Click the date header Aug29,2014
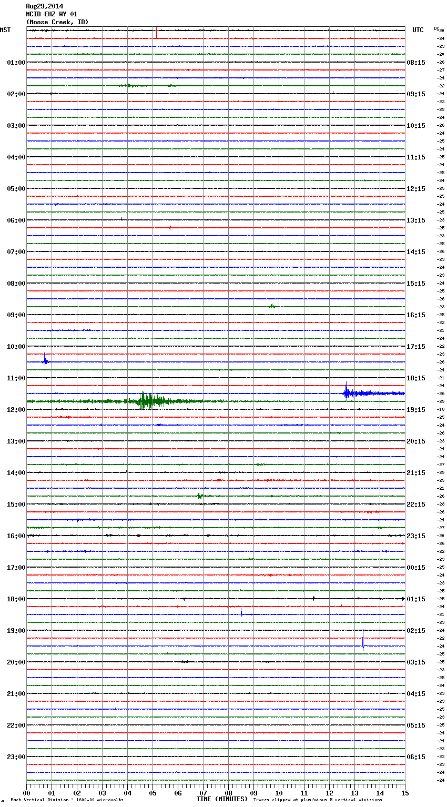This screenshot has width=447, height=807. pos(44,6)
